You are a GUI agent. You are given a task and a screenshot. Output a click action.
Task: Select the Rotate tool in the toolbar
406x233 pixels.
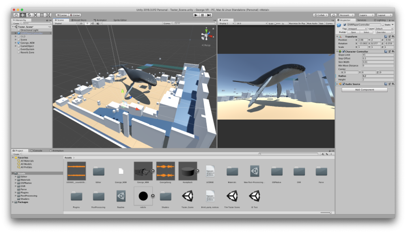(29, 15)
